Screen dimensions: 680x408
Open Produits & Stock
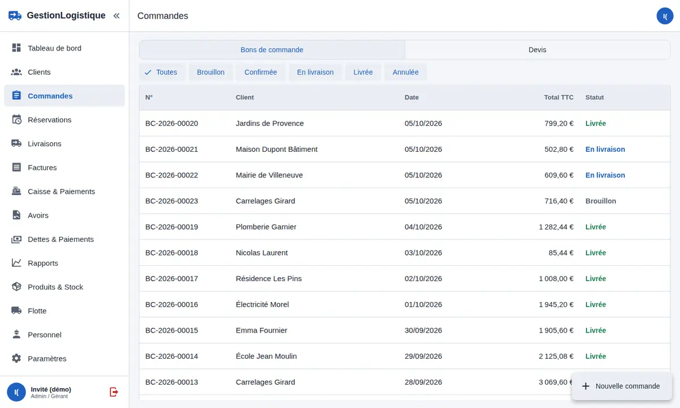coord(65,287)
